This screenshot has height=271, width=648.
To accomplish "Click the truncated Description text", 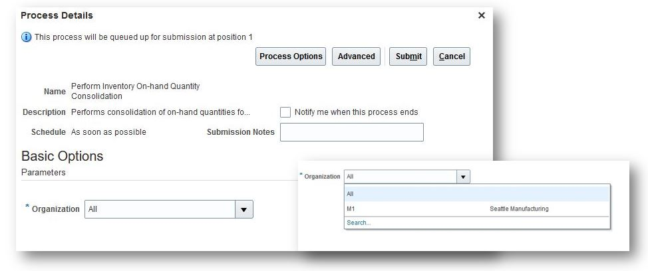I will [161, 112].
